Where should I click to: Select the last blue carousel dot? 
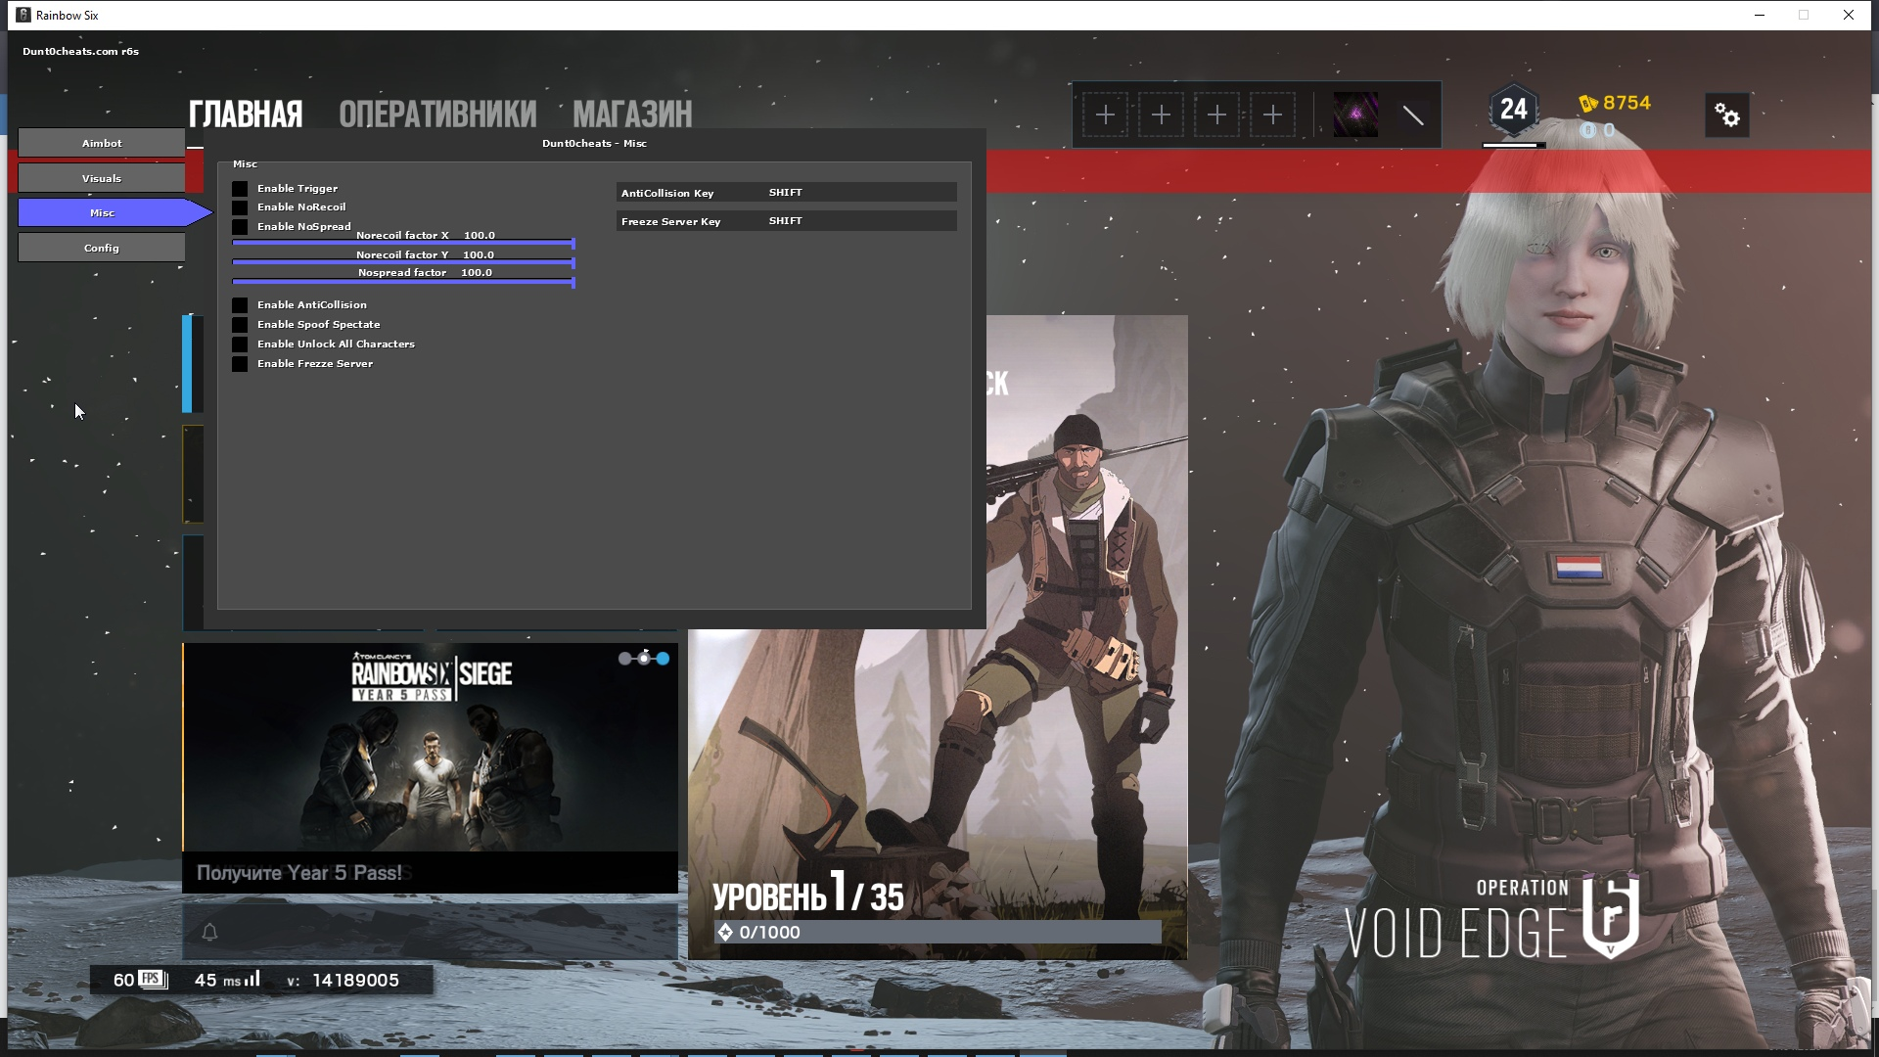[x=663, y=659]
